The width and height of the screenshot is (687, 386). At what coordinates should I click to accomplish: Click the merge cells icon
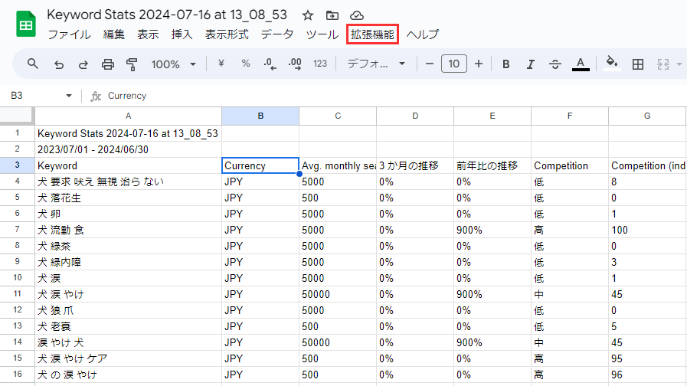663,64
